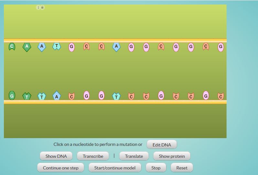Select the fourteenth top-strand nucleotide C
258x175 pixels.
click(x=206, y=47)
